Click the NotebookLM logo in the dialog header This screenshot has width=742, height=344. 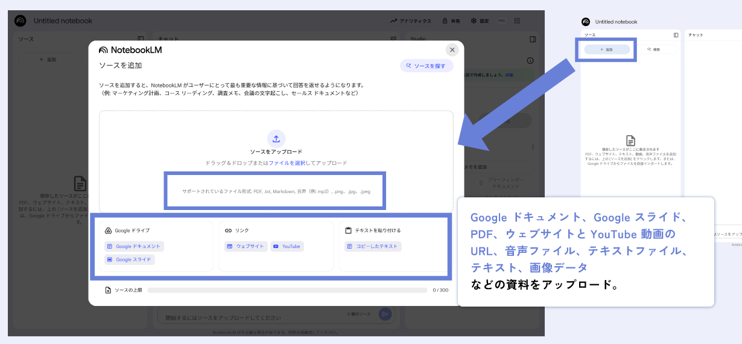click(x=130, y=50)
